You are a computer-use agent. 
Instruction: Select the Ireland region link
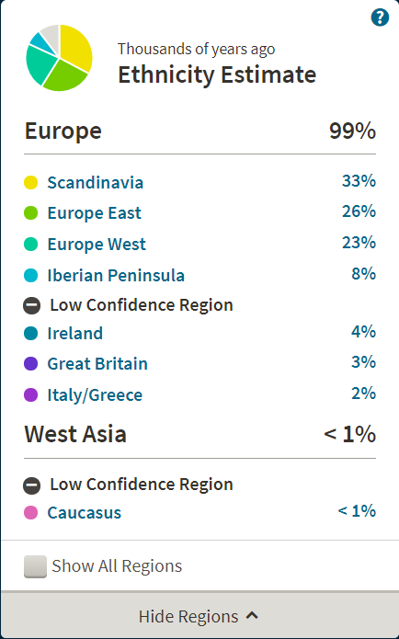click(75, 334)
